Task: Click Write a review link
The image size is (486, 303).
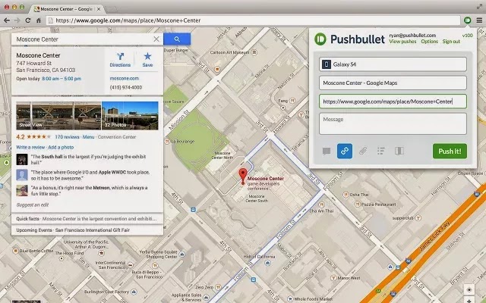Action: click(x=30, y=148)
